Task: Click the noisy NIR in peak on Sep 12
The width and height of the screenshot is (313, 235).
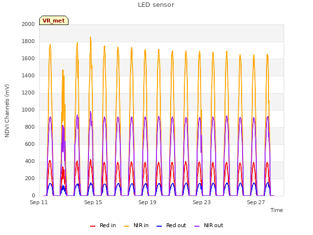Action: pos(63,70)
